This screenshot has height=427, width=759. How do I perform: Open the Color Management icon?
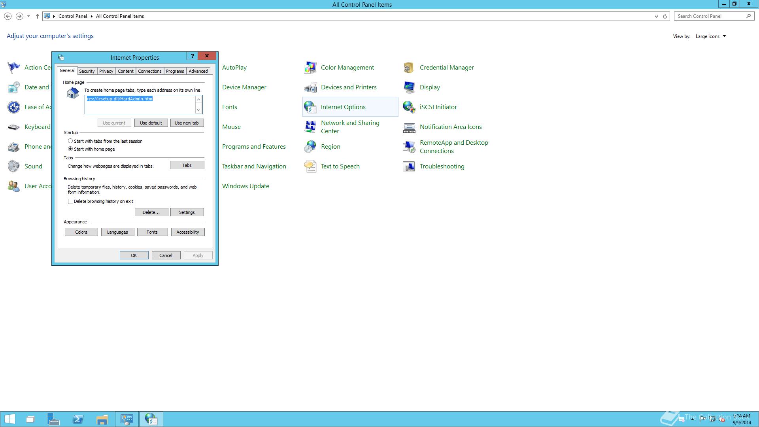click(310, 68)
